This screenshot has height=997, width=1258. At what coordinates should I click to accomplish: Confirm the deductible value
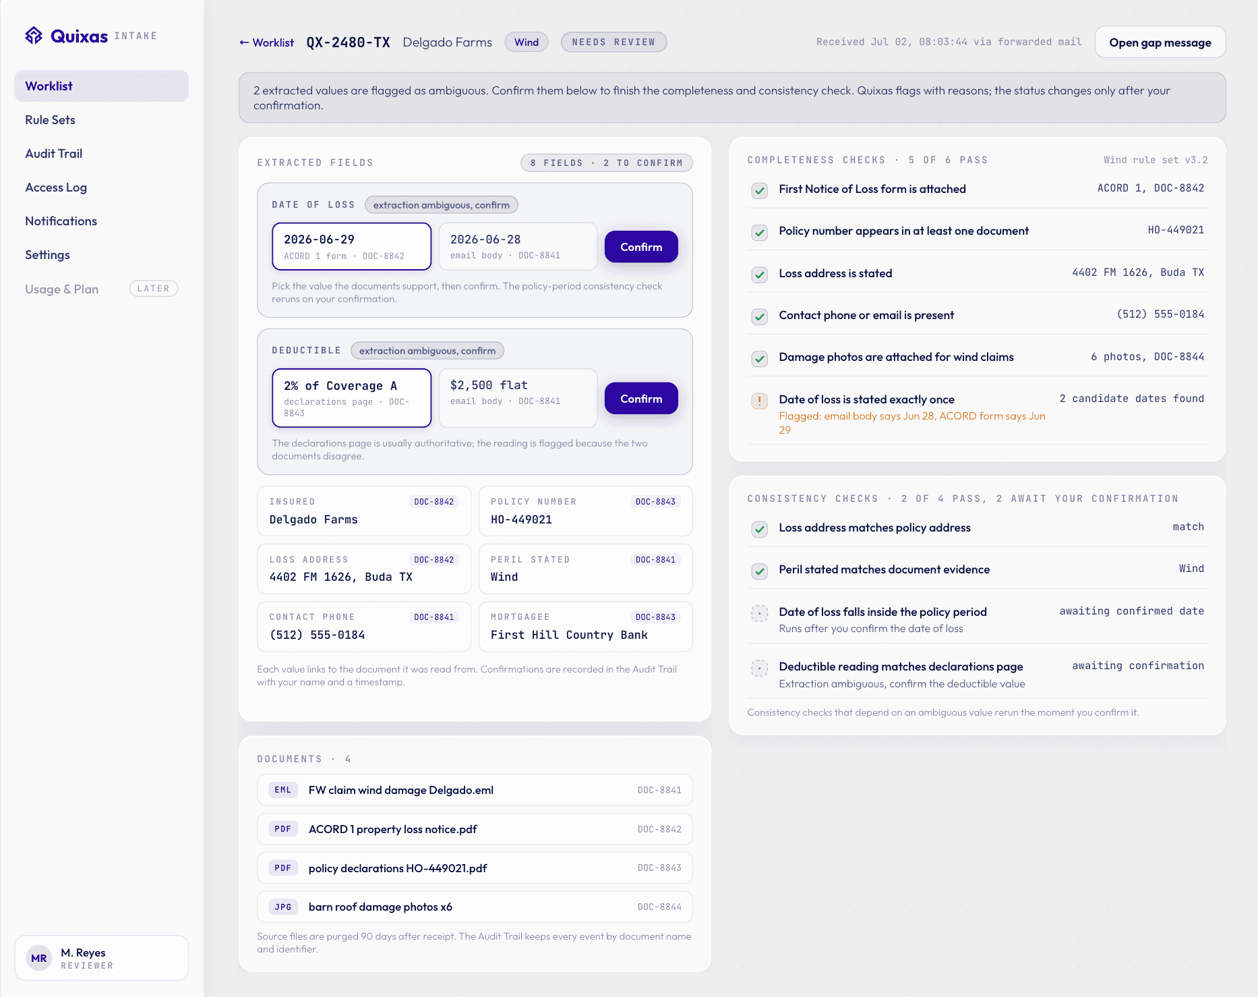(641, 399)
